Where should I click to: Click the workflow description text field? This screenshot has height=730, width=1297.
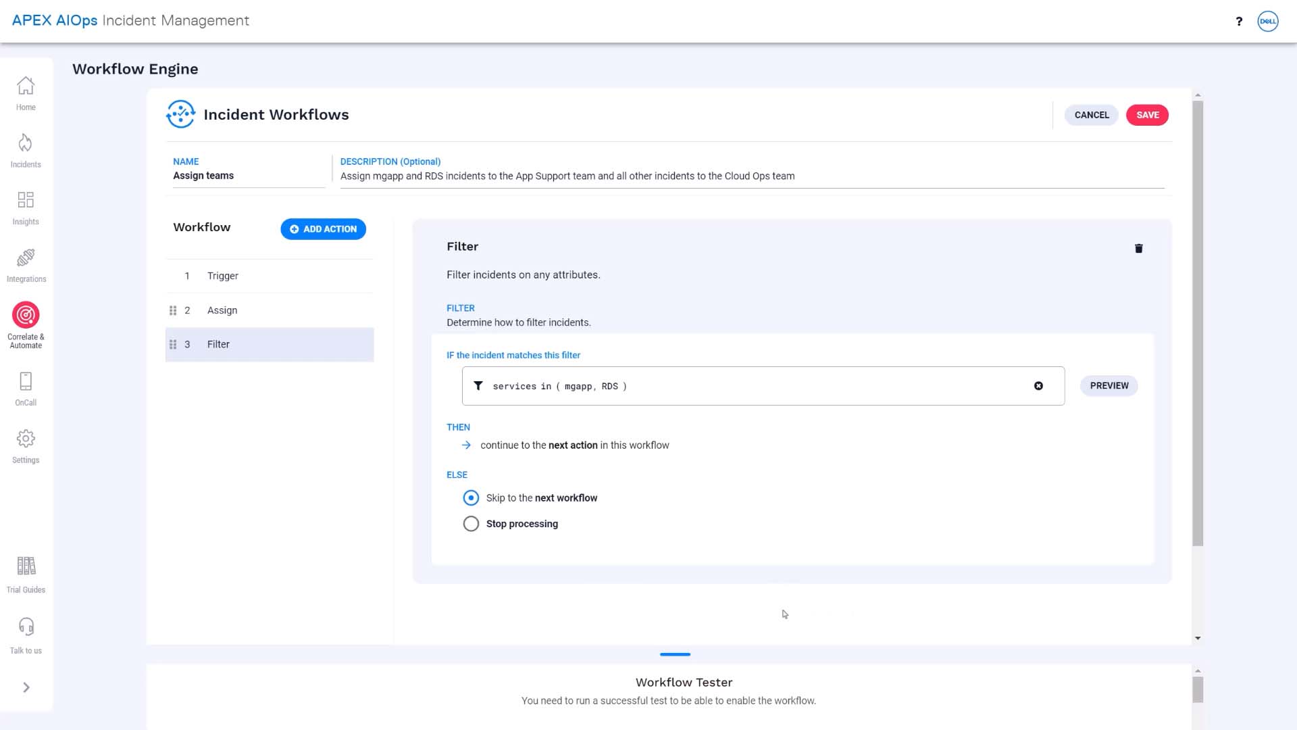(751, 176)
